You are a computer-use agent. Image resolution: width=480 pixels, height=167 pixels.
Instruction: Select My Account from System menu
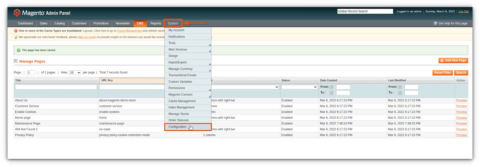pyautogui.click(x=188, y=30)
